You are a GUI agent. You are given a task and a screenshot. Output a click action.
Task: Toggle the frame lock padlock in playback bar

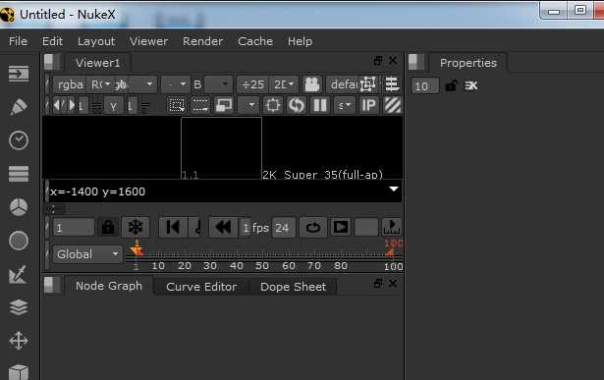(108, 227)
